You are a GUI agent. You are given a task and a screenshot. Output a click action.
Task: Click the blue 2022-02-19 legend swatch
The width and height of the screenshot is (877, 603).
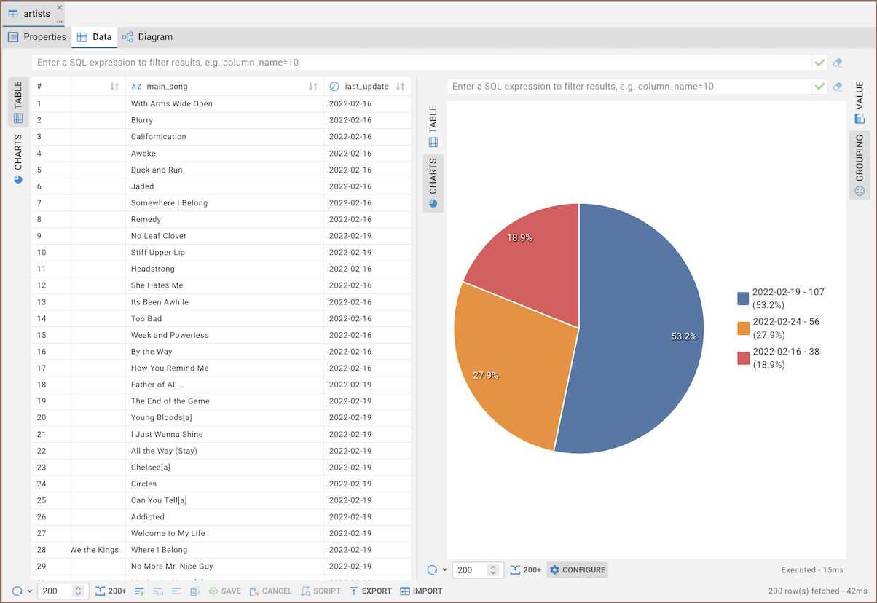click(743, 299)
